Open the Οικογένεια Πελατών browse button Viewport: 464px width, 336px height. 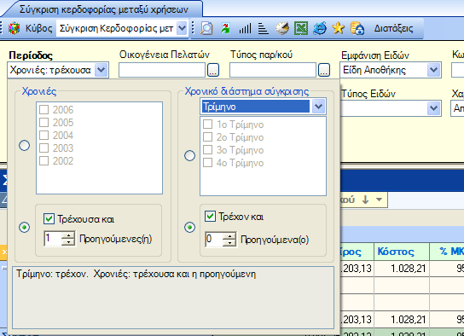[213, 70]
